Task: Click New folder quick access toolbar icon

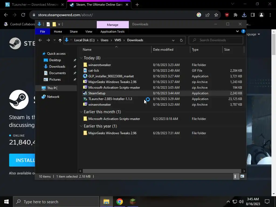Action: click(54, 24)
